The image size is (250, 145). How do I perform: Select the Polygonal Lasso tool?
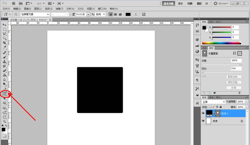(x=4, y=34)
